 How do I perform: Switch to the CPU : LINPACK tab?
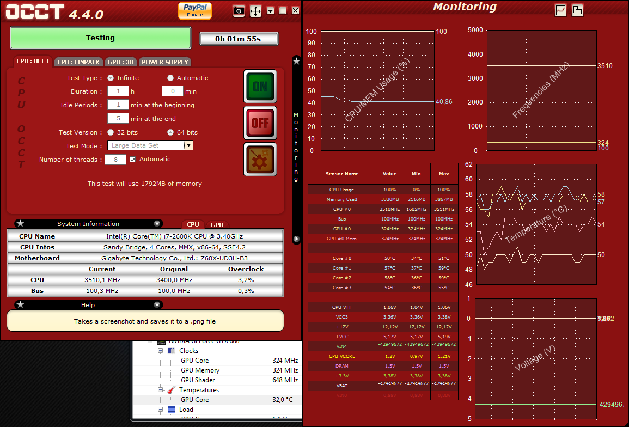[x=79, y=62]
